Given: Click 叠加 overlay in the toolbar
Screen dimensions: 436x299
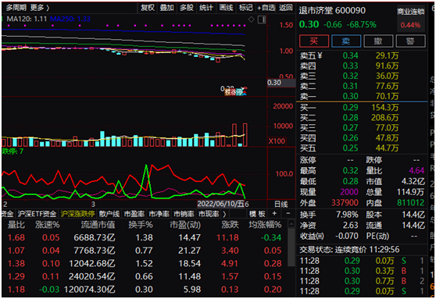Looking at the screenshot, I should (x=167, y=8).
